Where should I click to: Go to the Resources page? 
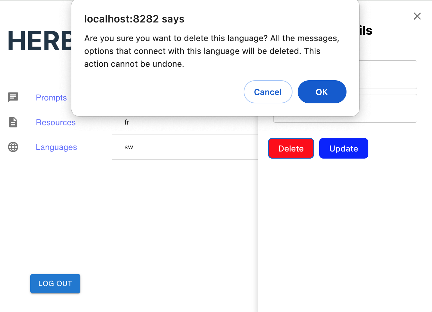(56, 122)
